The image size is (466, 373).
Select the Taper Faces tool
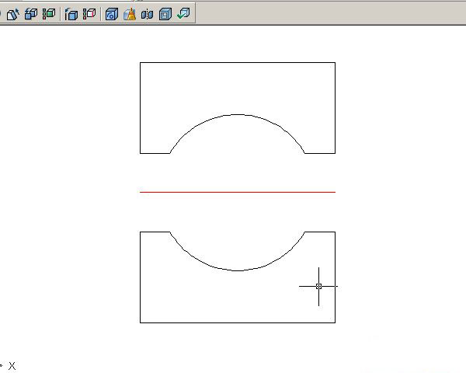point(12,14)
